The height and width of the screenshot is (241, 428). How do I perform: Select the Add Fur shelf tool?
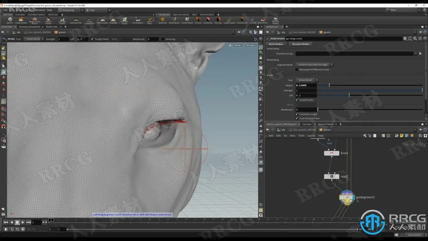coord(10,20)
